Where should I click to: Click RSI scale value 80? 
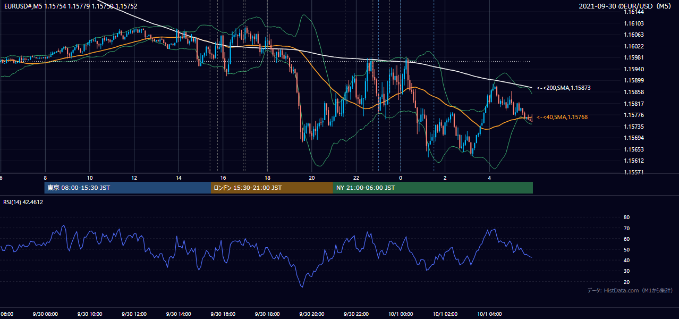pyautogui.click(x=627, y=217)
